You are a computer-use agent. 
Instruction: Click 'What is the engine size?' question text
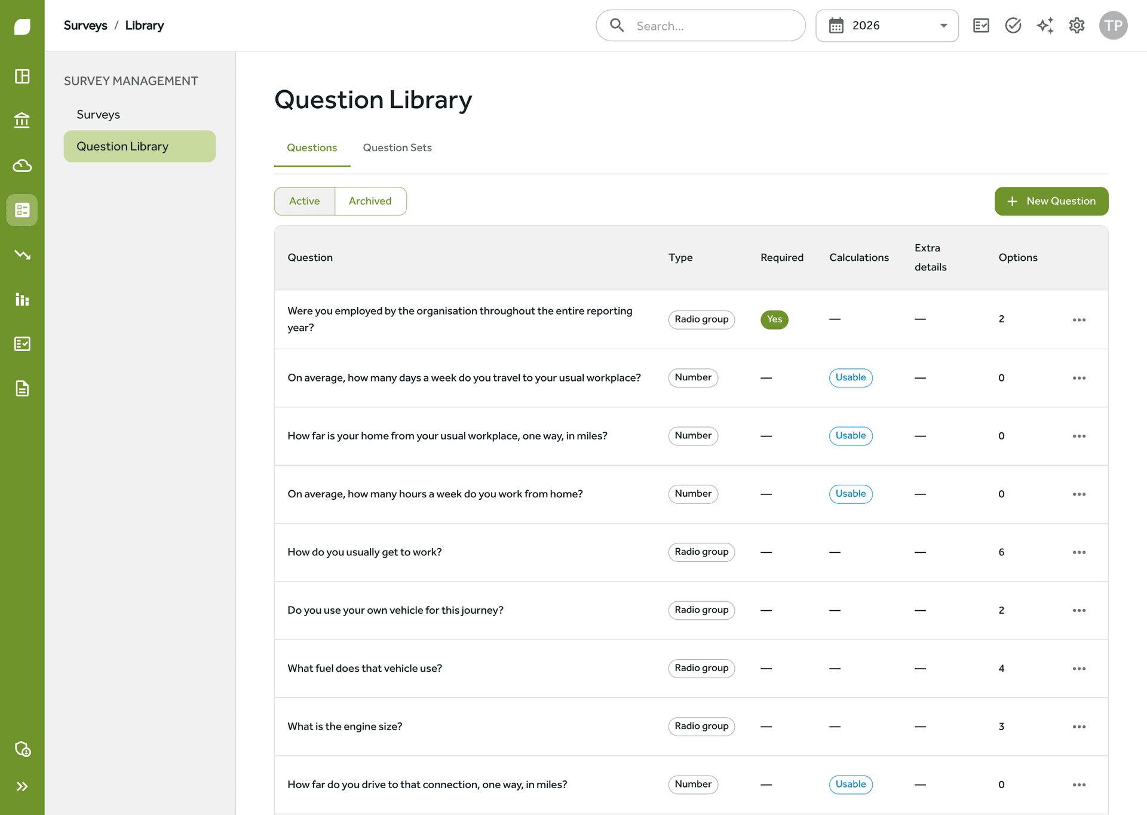(x=345, y=727)
